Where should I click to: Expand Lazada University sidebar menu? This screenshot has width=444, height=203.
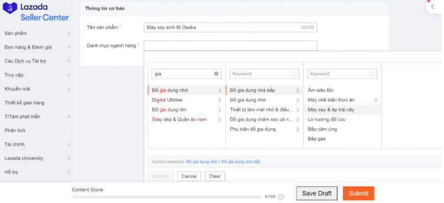coord(37,158)
